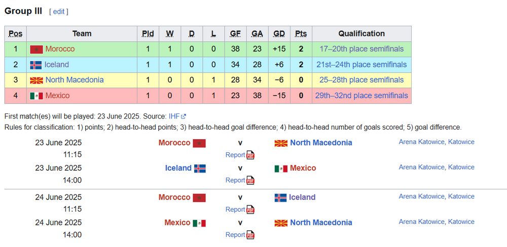Viewport: 507px width, 247px height.
Task: Click the Pts column header abbreviation
Action: pos(301,34)
